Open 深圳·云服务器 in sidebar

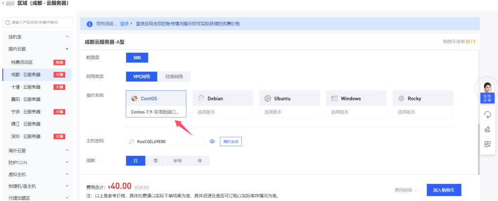point(26,136)
